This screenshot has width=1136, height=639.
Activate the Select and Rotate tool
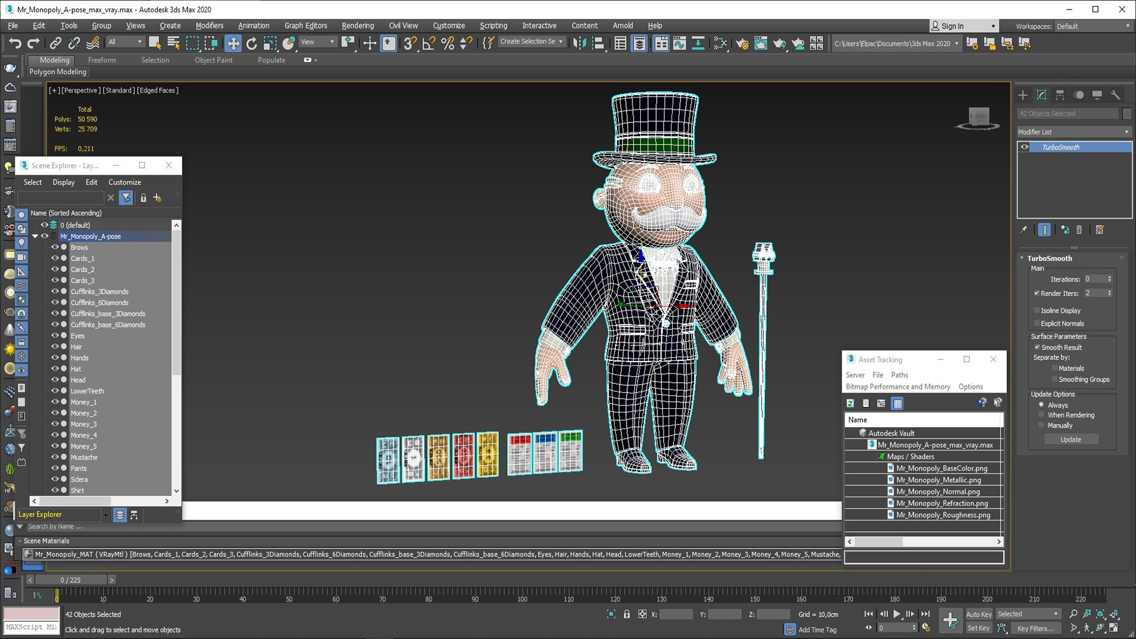click(251, 43)
